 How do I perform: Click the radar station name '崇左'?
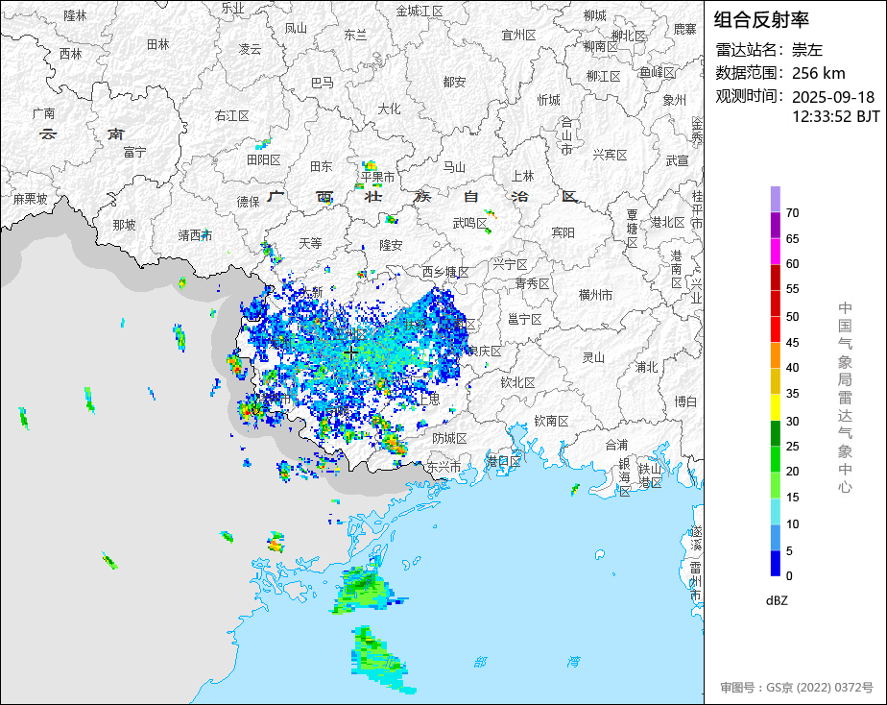tap(807, 50)
